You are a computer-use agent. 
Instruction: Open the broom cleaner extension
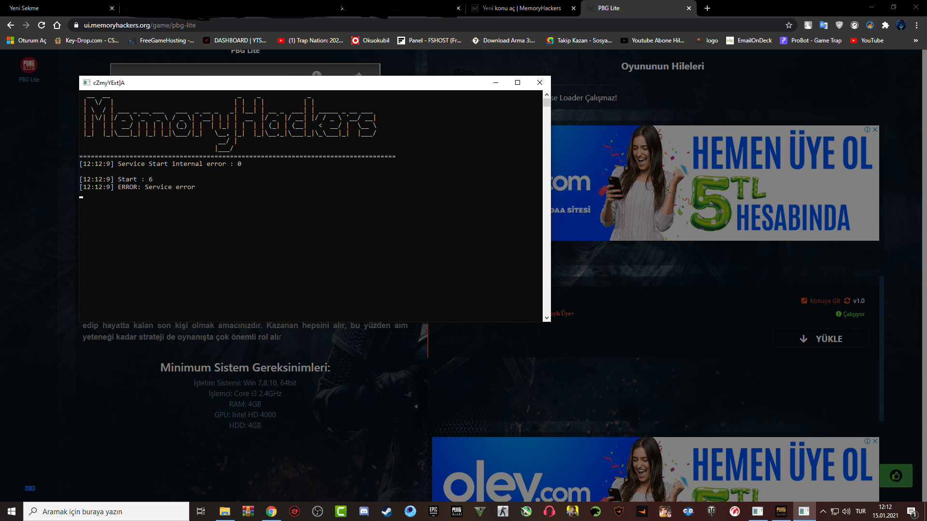[x=870, y=25]
